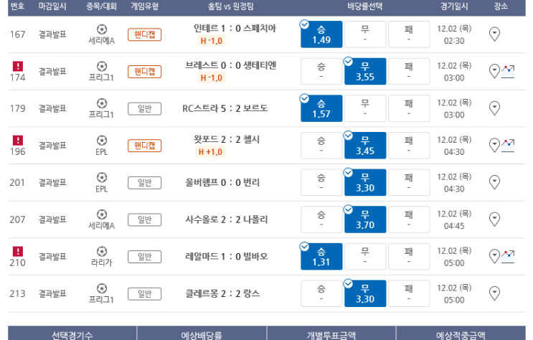Screen dimensions: 533x340
Task: Click soccer ball icon for match 201
Action: pyautogui.click(x=102, y=177)
